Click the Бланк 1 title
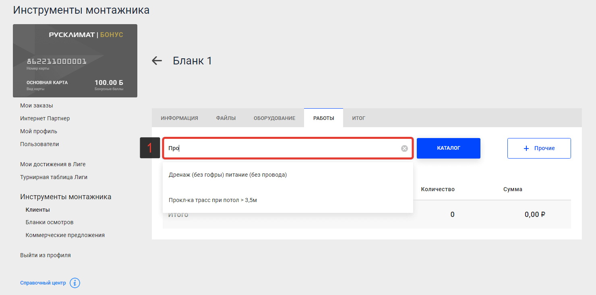Image resolution: width=596 pixels, height=295 pixels. tap(192, 61)
